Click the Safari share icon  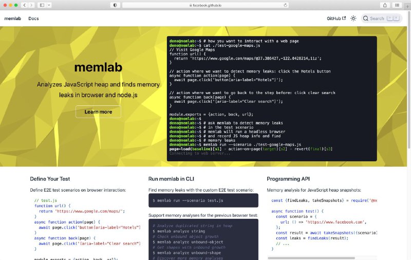click(x=385, y=5)
